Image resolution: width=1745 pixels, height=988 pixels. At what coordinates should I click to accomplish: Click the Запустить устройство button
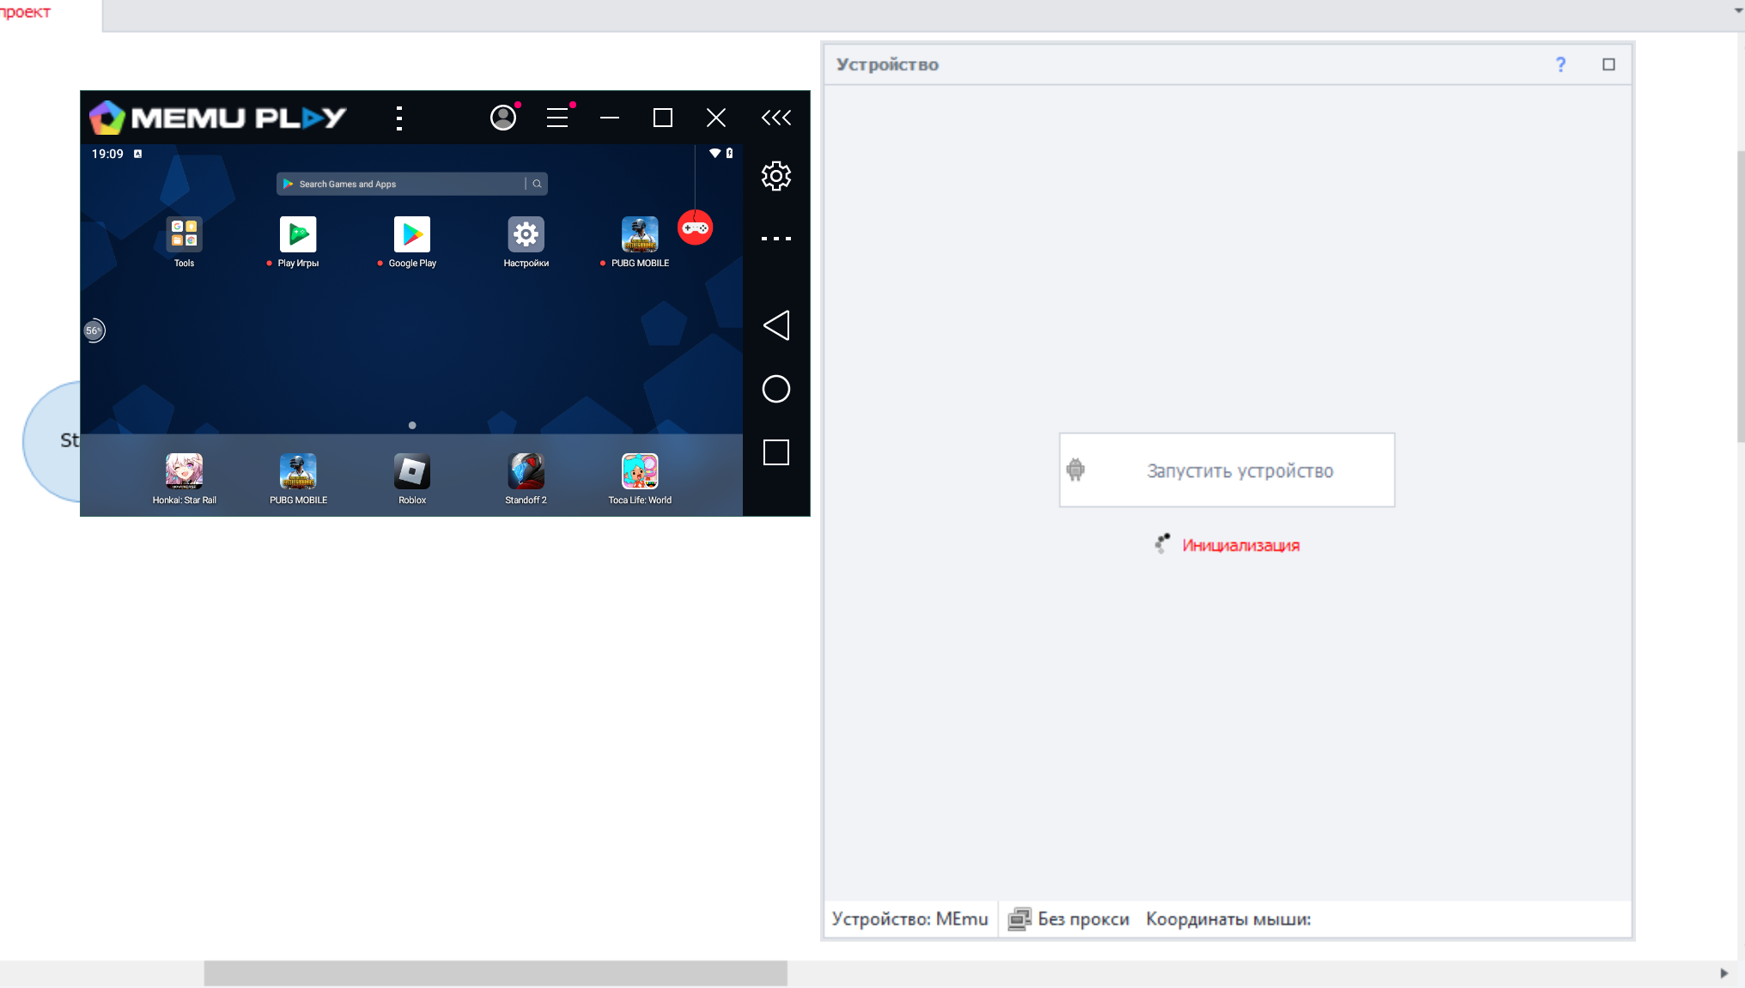click(1226, 470)
